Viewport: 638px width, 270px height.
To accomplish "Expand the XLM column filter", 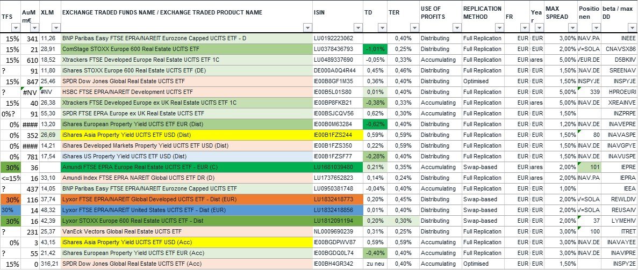I will [56, 27].
